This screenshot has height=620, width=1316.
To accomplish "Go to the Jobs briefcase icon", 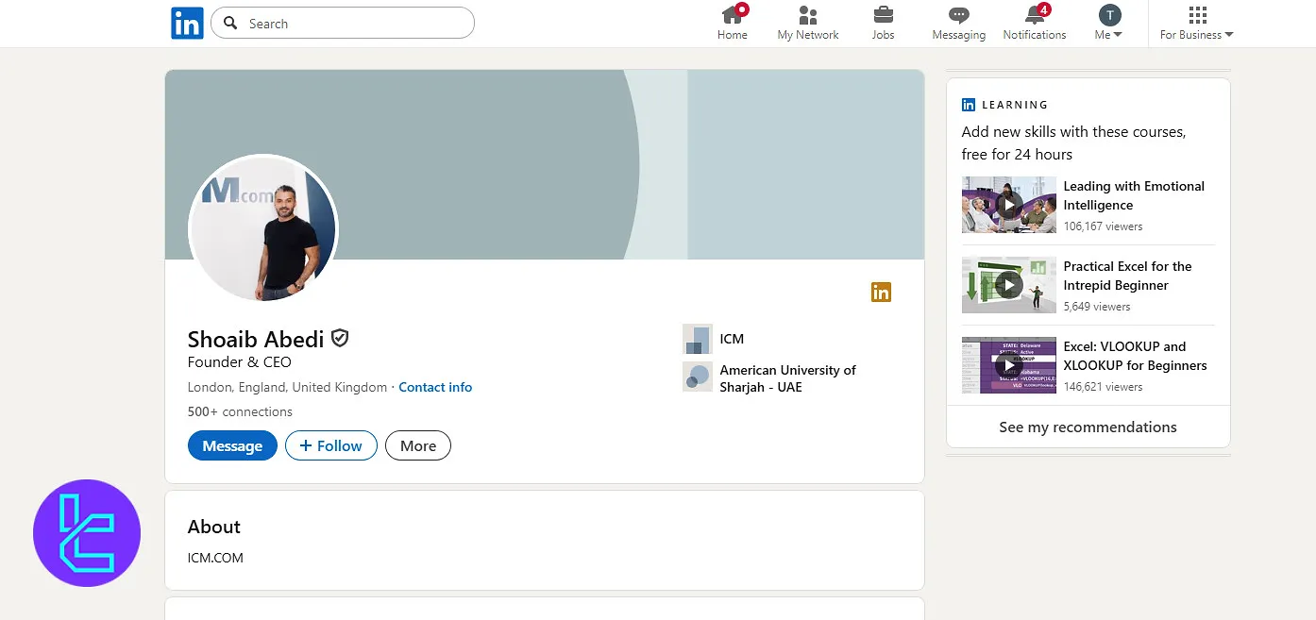I will coord(883,15).
